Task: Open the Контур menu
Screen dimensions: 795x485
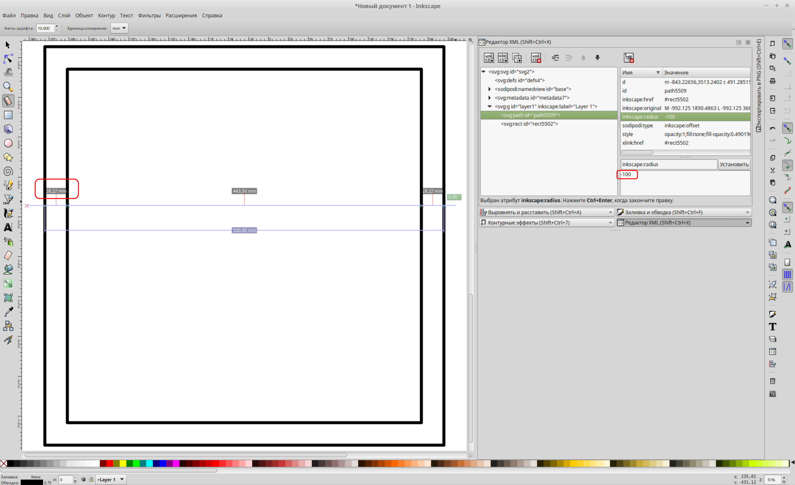Action: click(106, 16)
